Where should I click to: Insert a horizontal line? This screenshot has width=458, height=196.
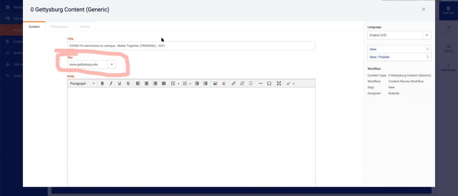coord(261,83)
